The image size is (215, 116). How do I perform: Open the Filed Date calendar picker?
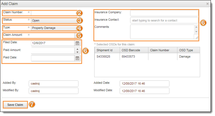[77, 43]
